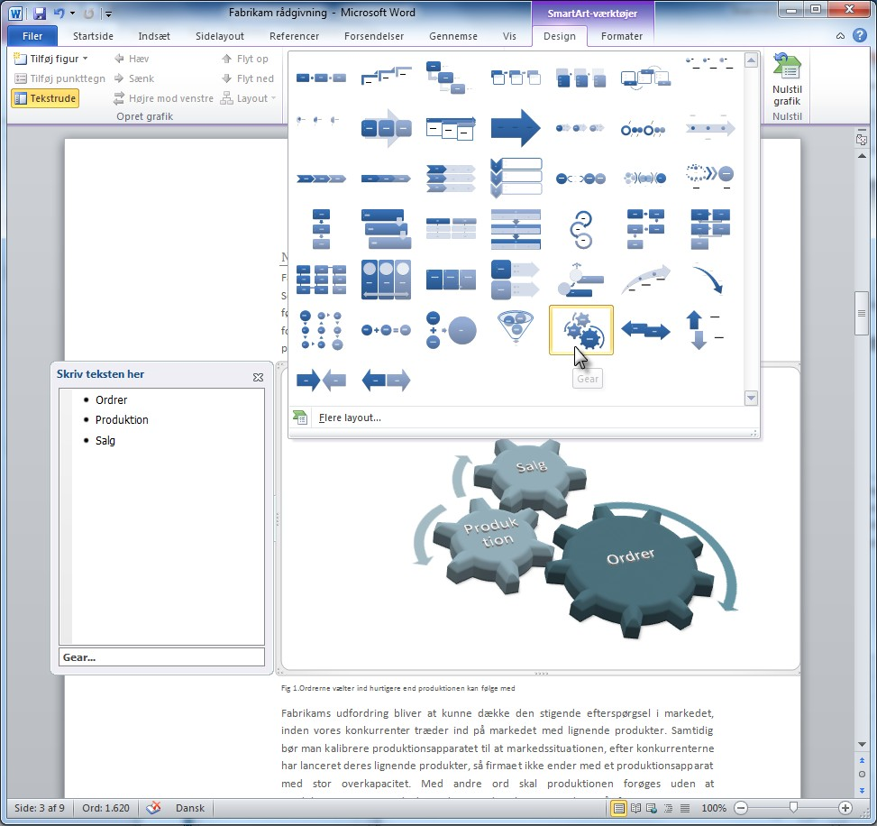Click Ordrer bullet in text pane
Screen dimensions: 877x826
coord(111,399)
